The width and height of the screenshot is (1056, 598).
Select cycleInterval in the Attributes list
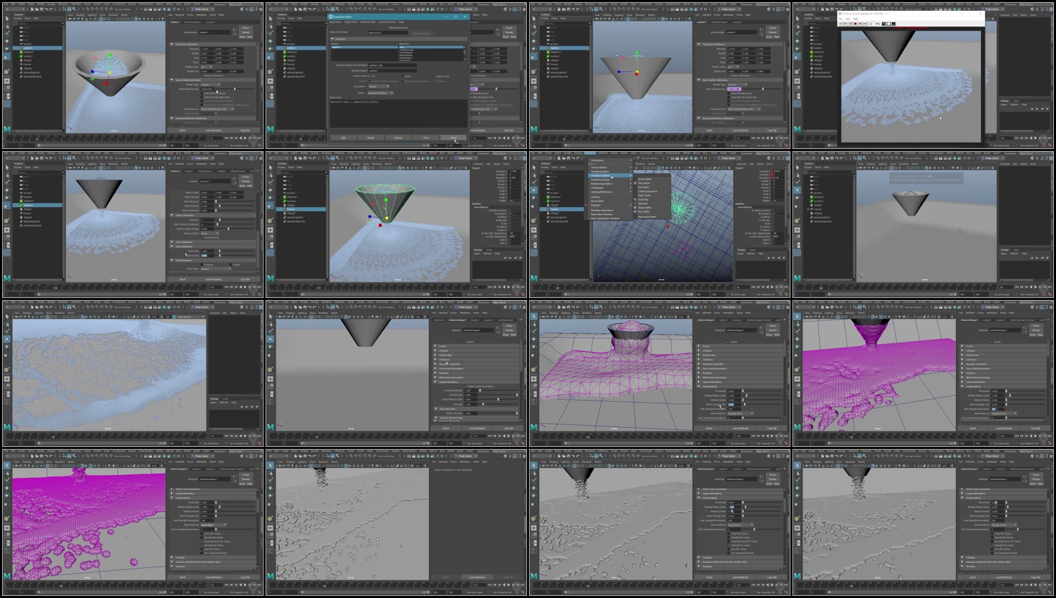406,52
